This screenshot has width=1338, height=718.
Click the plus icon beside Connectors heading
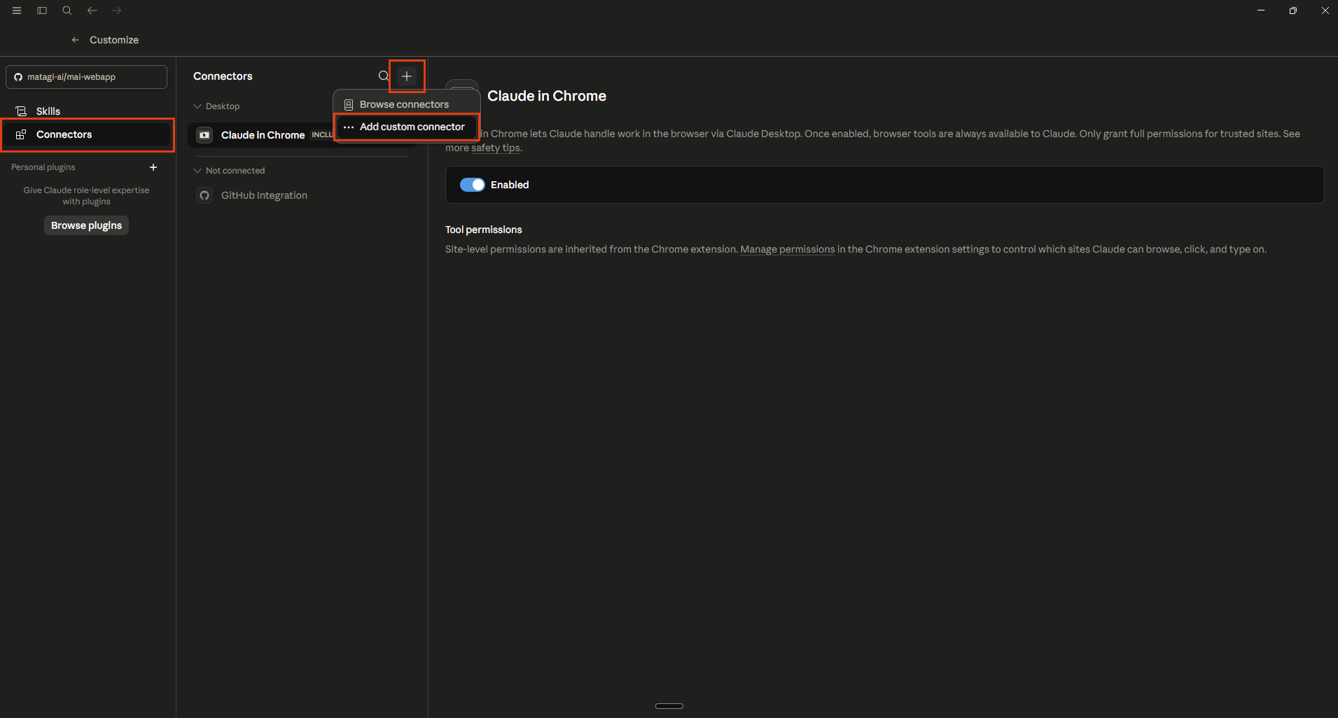(x=407, y=76)
